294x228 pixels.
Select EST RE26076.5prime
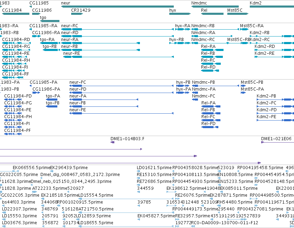[x=177, y=199]
